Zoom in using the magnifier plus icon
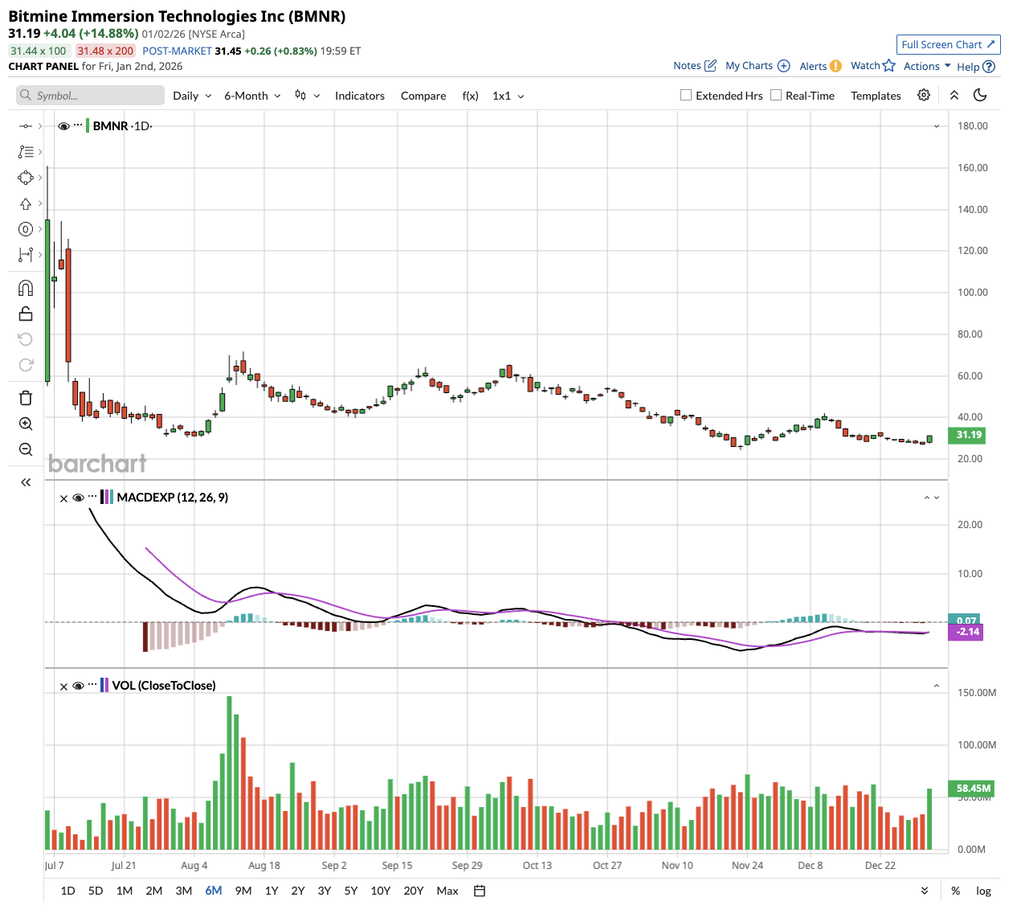1017x918 pixels. [26, 424]
